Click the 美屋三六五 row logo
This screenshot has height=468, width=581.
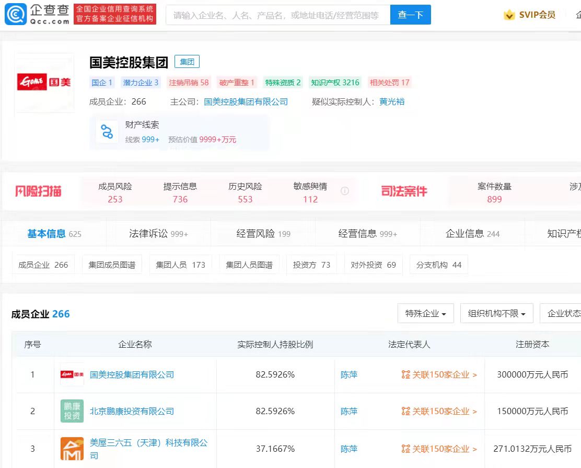click(x=72, y=449)
